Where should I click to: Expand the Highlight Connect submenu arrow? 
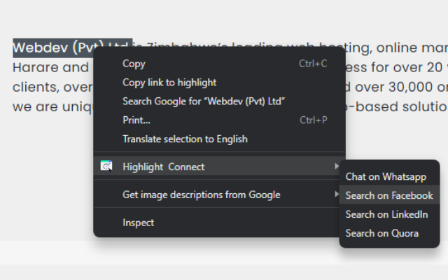point(337,166)
